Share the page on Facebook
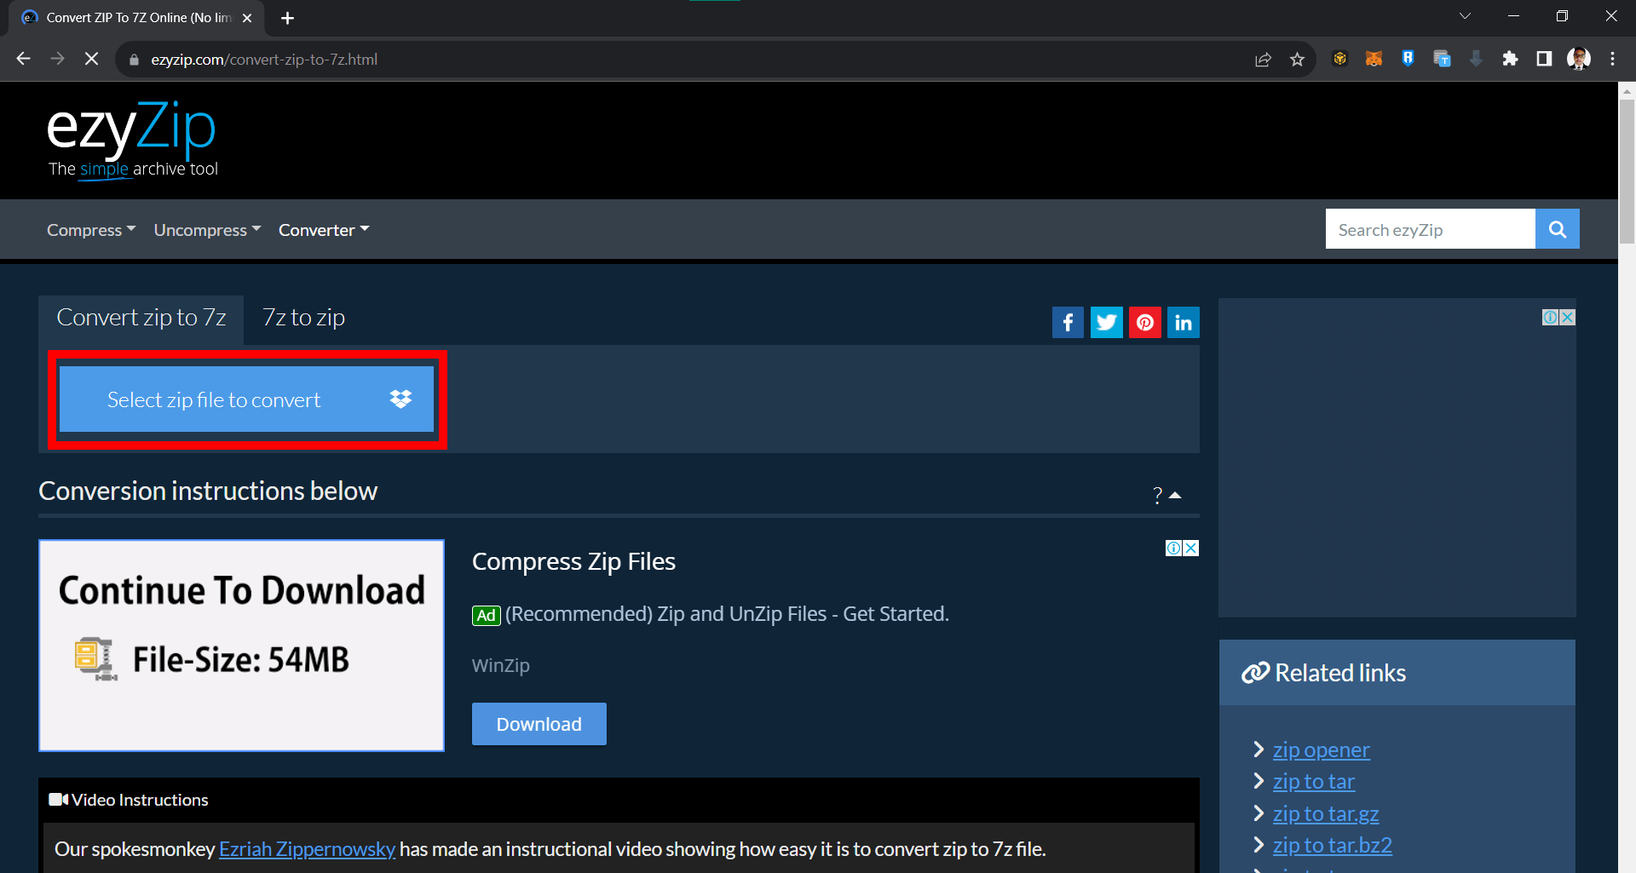The height and width of the screenshot is (873, 1636). (x=1068, y=322)
